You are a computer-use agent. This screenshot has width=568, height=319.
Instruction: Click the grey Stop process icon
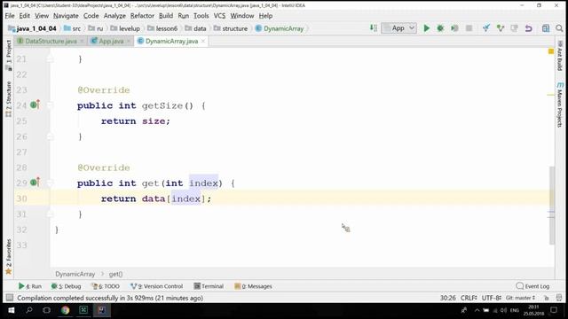[x=469, y=28]
